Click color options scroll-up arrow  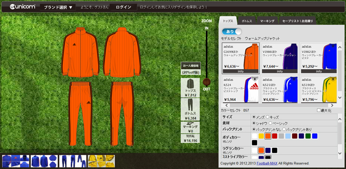(x=340, y=119)
